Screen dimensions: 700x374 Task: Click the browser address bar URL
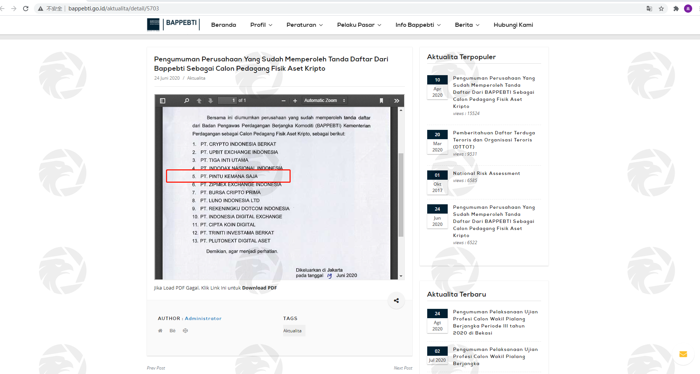(x=114, y=9)
